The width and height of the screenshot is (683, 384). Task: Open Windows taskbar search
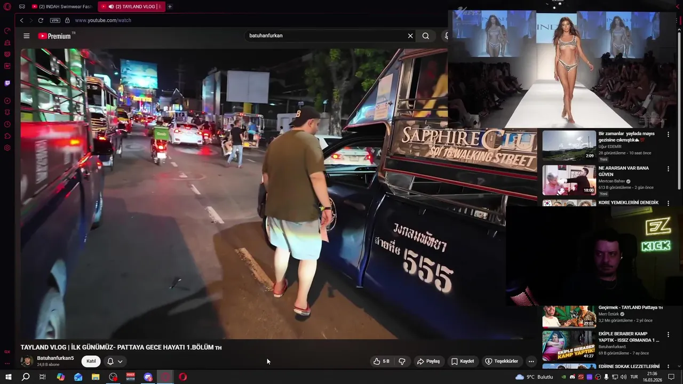pyautogui.click(x=25, y=377)
